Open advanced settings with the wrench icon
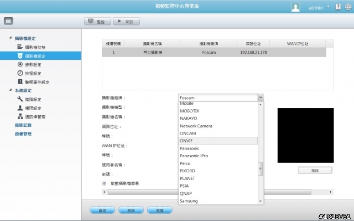The image size is (354, 221). (29, 99)
